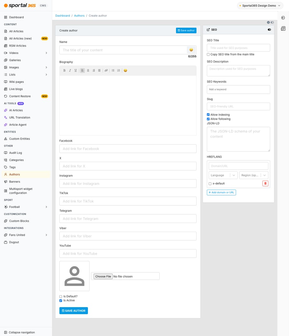289x336 pixels.
Task: Delete the HREFLANG entry with trash icon
Action: pyautogui.click(x=265, y=184)
